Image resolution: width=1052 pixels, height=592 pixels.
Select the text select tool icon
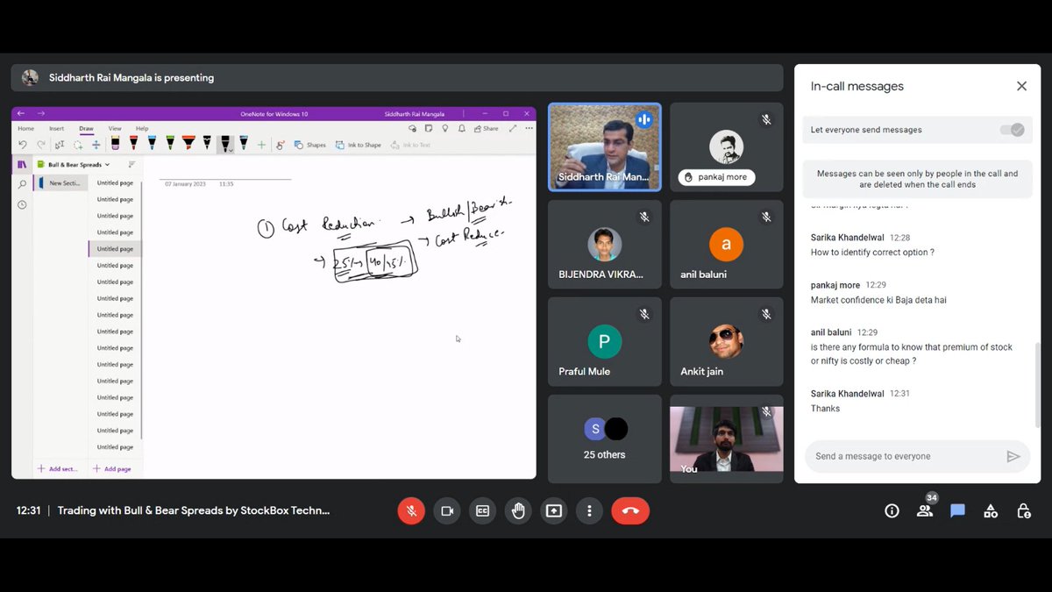coord(60,145)
